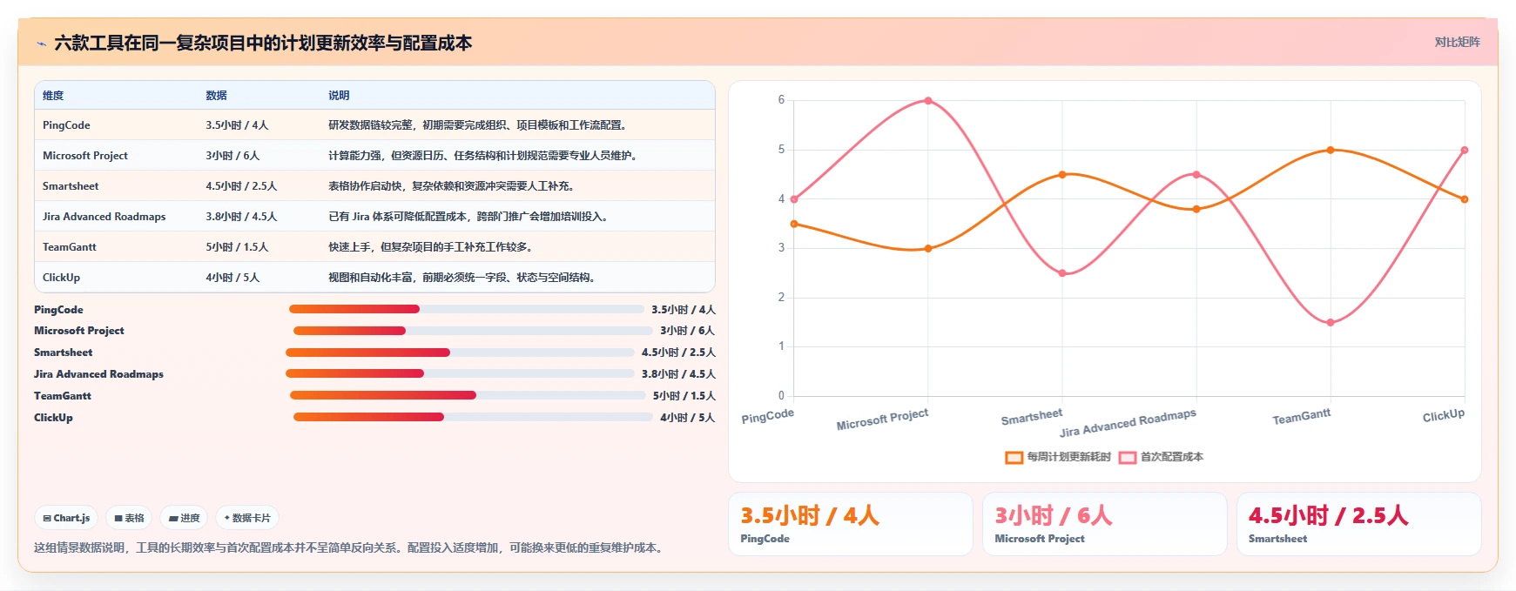The width and height of the screenshot is (1516, 591).
Task: Click the orange data point at Microsoft Project
Action: [x=928, y=249]
